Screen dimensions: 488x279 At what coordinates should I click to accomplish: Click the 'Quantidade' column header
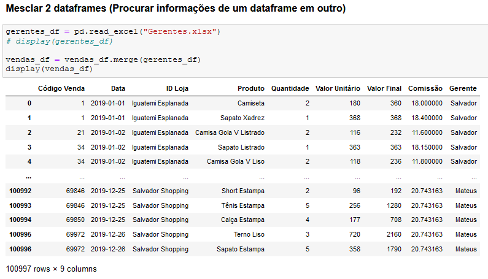[x=290, y=89]
